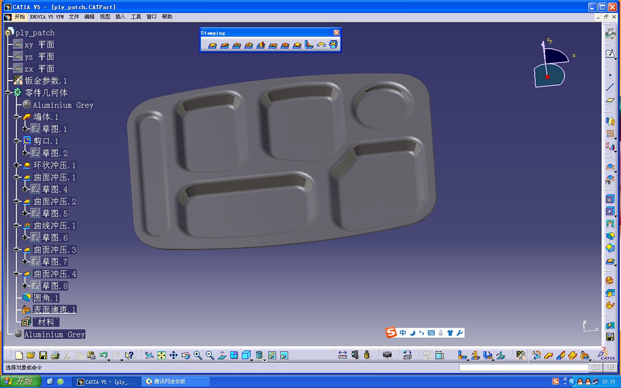Open the 文件 menu
This screenshot has width=621, height=388.
point(74,17)
